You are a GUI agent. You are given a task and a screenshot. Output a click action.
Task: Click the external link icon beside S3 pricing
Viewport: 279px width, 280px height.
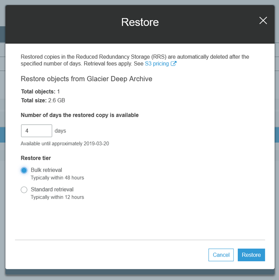(174, 64)
